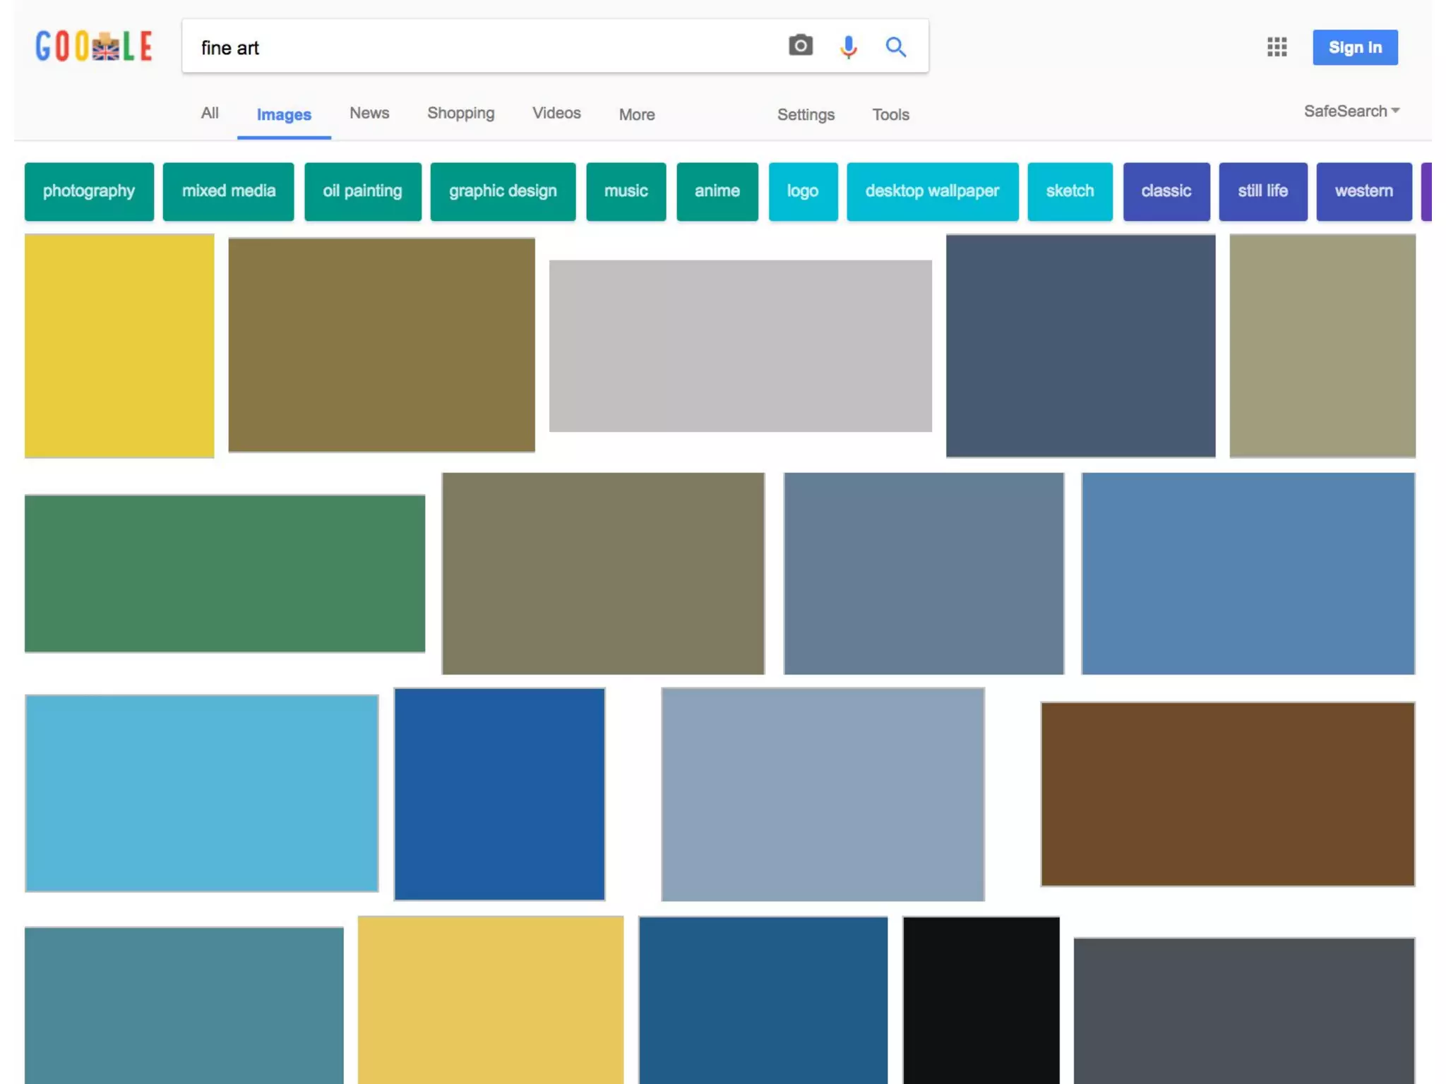The height and width of the screenshot is (1084, 1446).
Task: Open the dark brown image thumbnail
Action: (1226, 794)
